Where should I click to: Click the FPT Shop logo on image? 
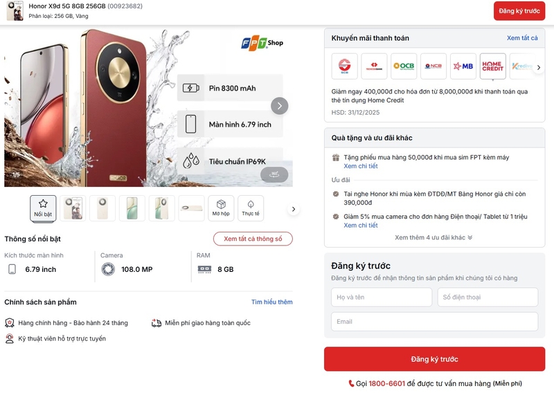pos(262,43)
